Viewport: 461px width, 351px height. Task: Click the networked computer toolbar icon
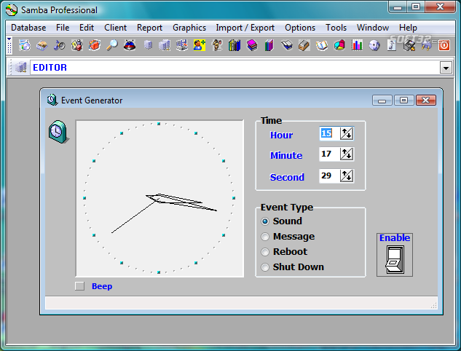tap(182, 45)
